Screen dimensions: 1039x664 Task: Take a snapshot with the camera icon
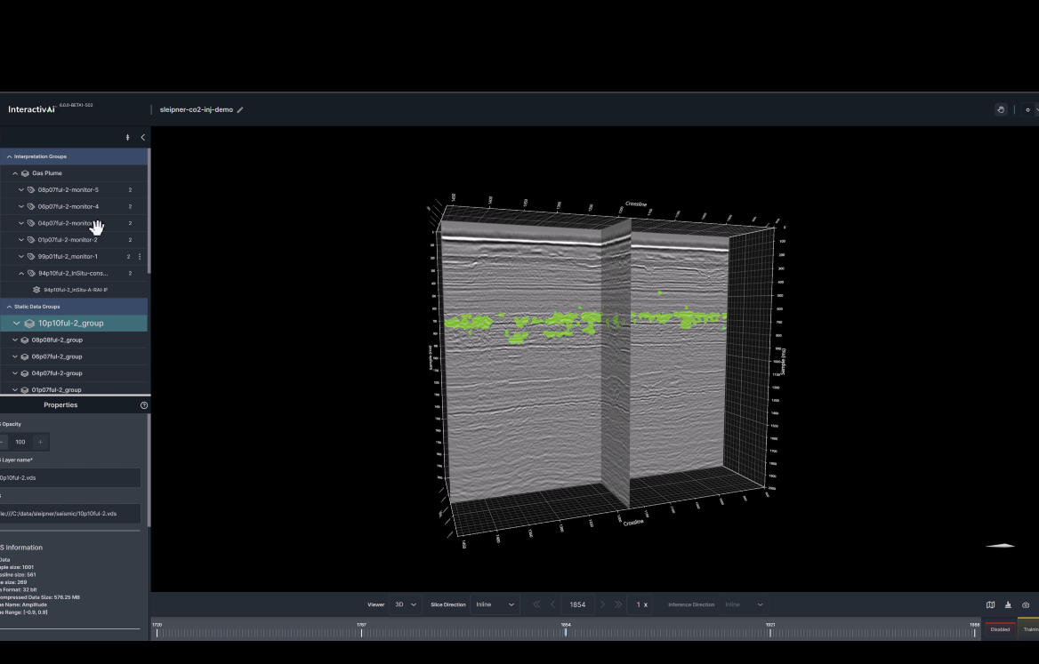click(x=1026, y=604)
